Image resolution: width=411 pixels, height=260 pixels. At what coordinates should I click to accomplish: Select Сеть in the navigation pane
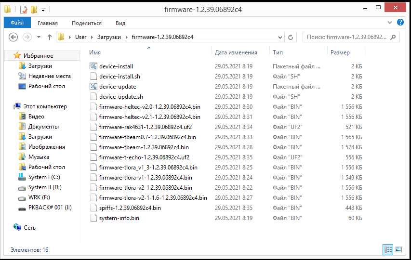click(x=29, y=228)
